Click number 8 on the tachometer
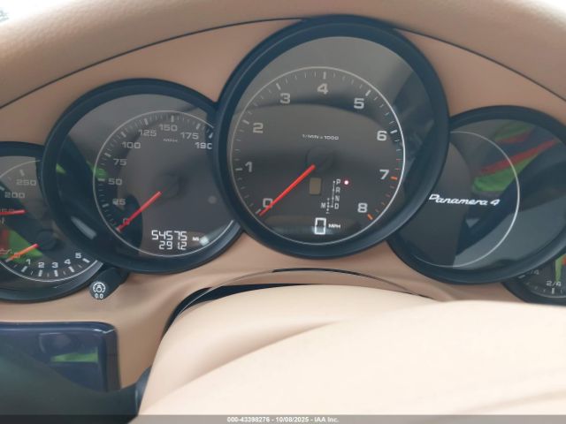Image resolution: width=566 pixels, height=424 pixels. [x=363, y=208]
